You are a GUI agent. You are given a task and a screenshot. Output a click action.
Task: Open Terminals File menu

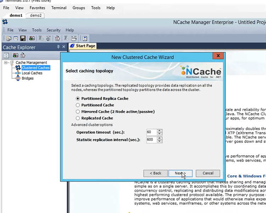click(6, 8)
